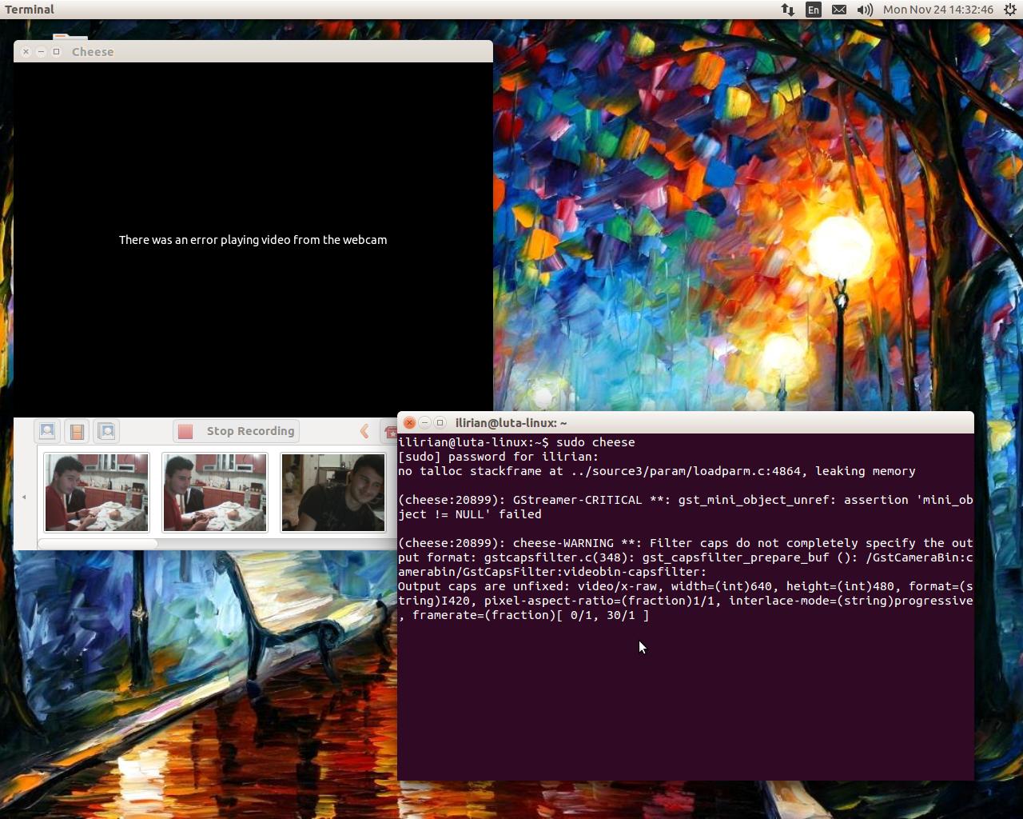Click the '[sudo] password for ilirian:' line

(498, 457)
